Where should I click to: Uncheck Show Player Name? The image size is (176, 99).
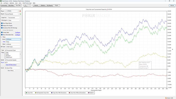click(2, 23)
